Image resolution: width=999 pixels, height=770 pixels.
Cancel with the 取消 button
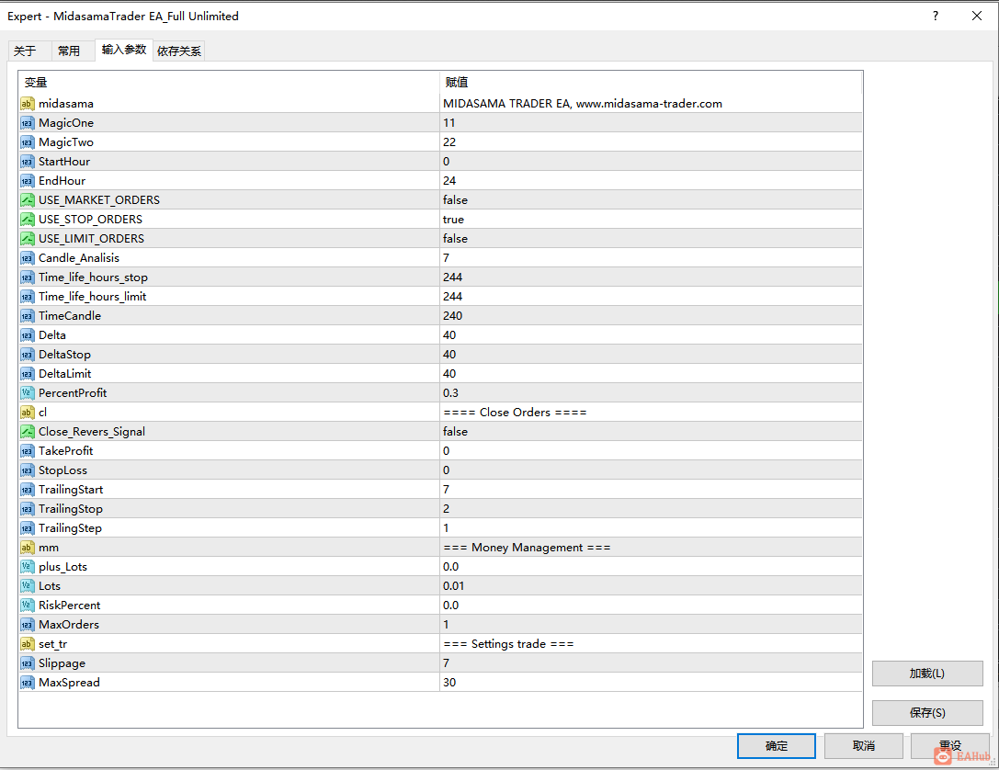coord(863,746)
